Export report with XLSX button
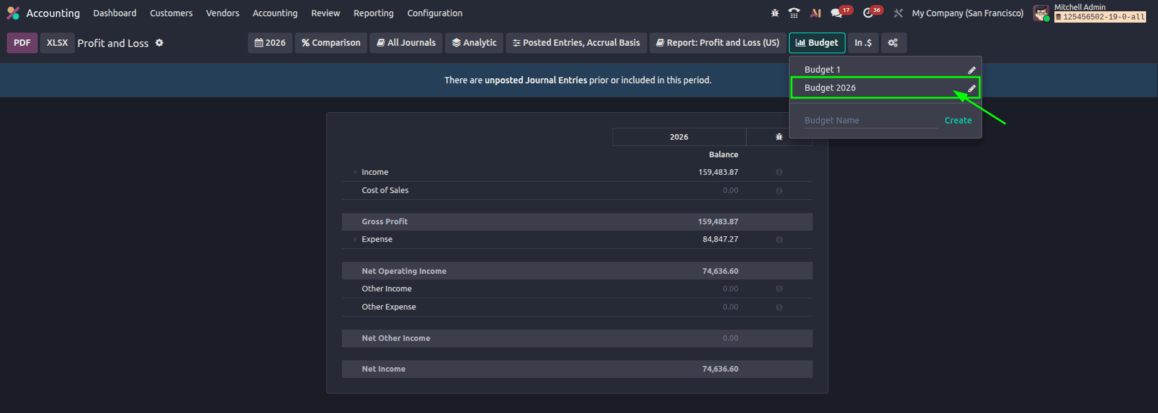This screenshot has height=413, width=1158. (57, 43)
